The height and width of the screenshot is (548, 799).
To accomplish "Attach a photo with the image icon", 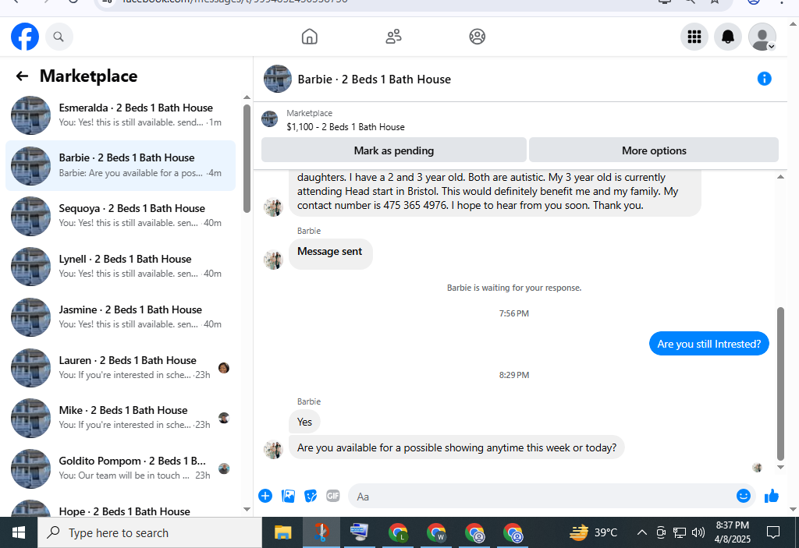I will tap(288, 496).
